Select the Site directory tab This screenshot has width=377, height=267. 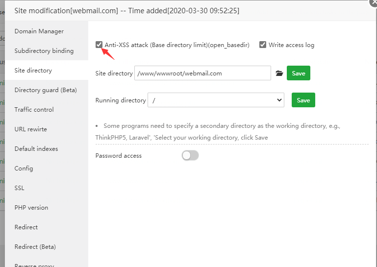pyautogui.click(x=33, y=71)
